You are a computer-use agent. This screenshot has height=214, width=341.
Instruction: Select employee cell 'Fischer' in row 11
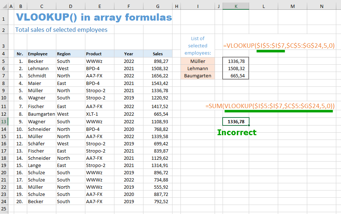41,107
